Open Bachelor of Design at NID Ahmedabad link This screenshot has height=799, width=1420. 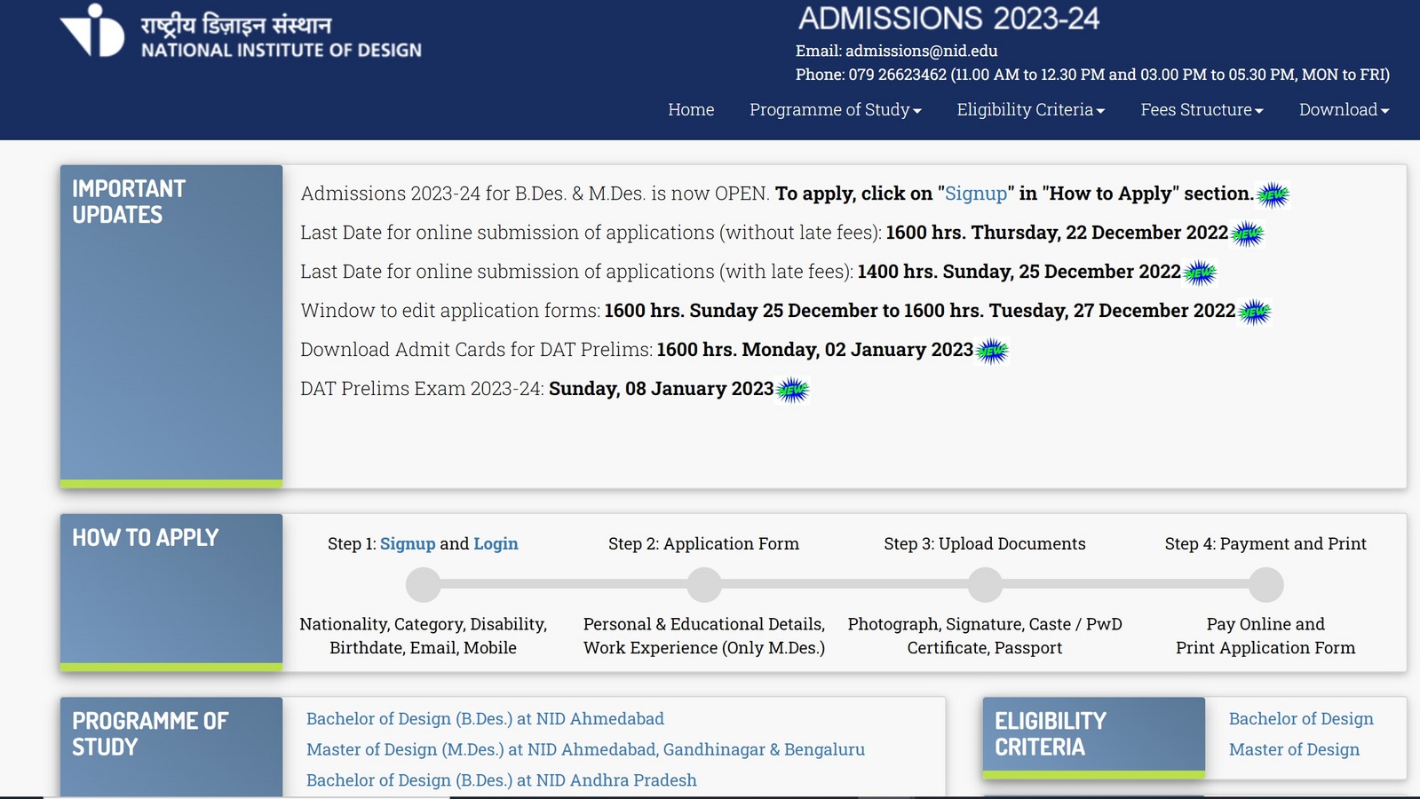click(485, 718)
